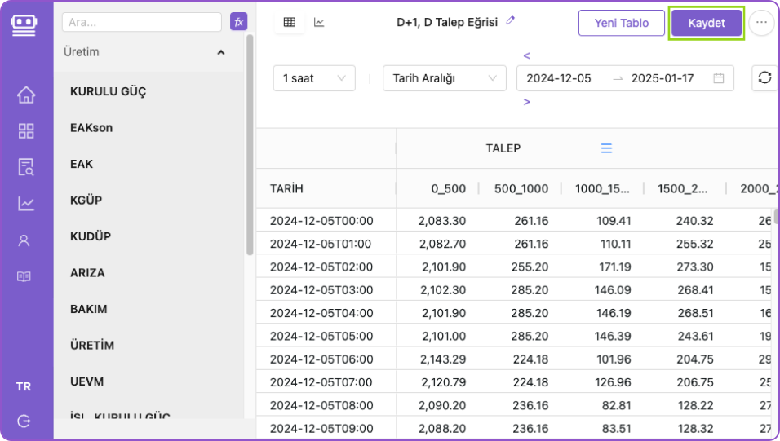This screenshot has width=780, height=441.
Task: Click cell value 273.30
Action: point(695,267)
